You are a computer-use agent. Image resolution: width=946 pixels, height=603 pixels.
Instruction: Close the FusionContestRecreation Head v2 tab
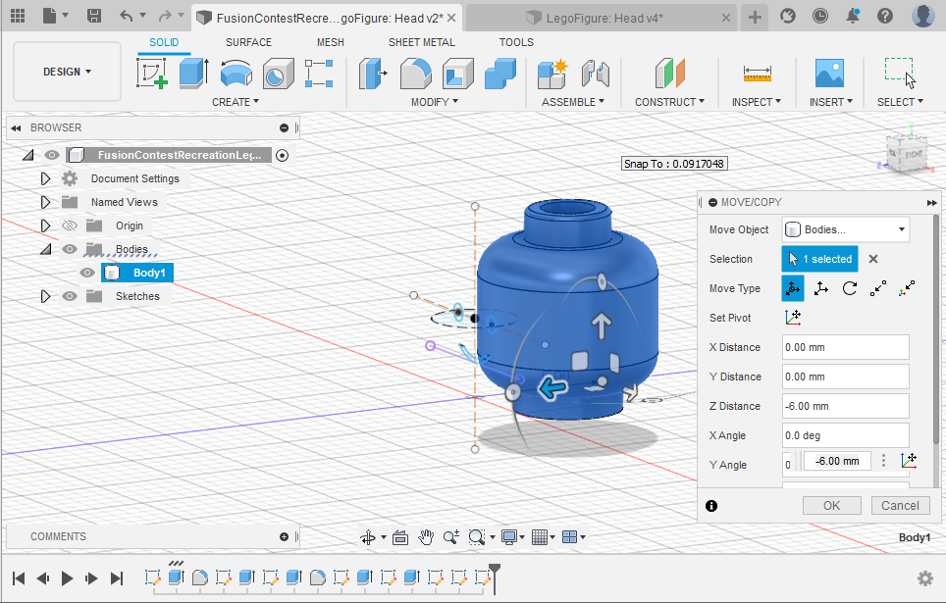451,18
